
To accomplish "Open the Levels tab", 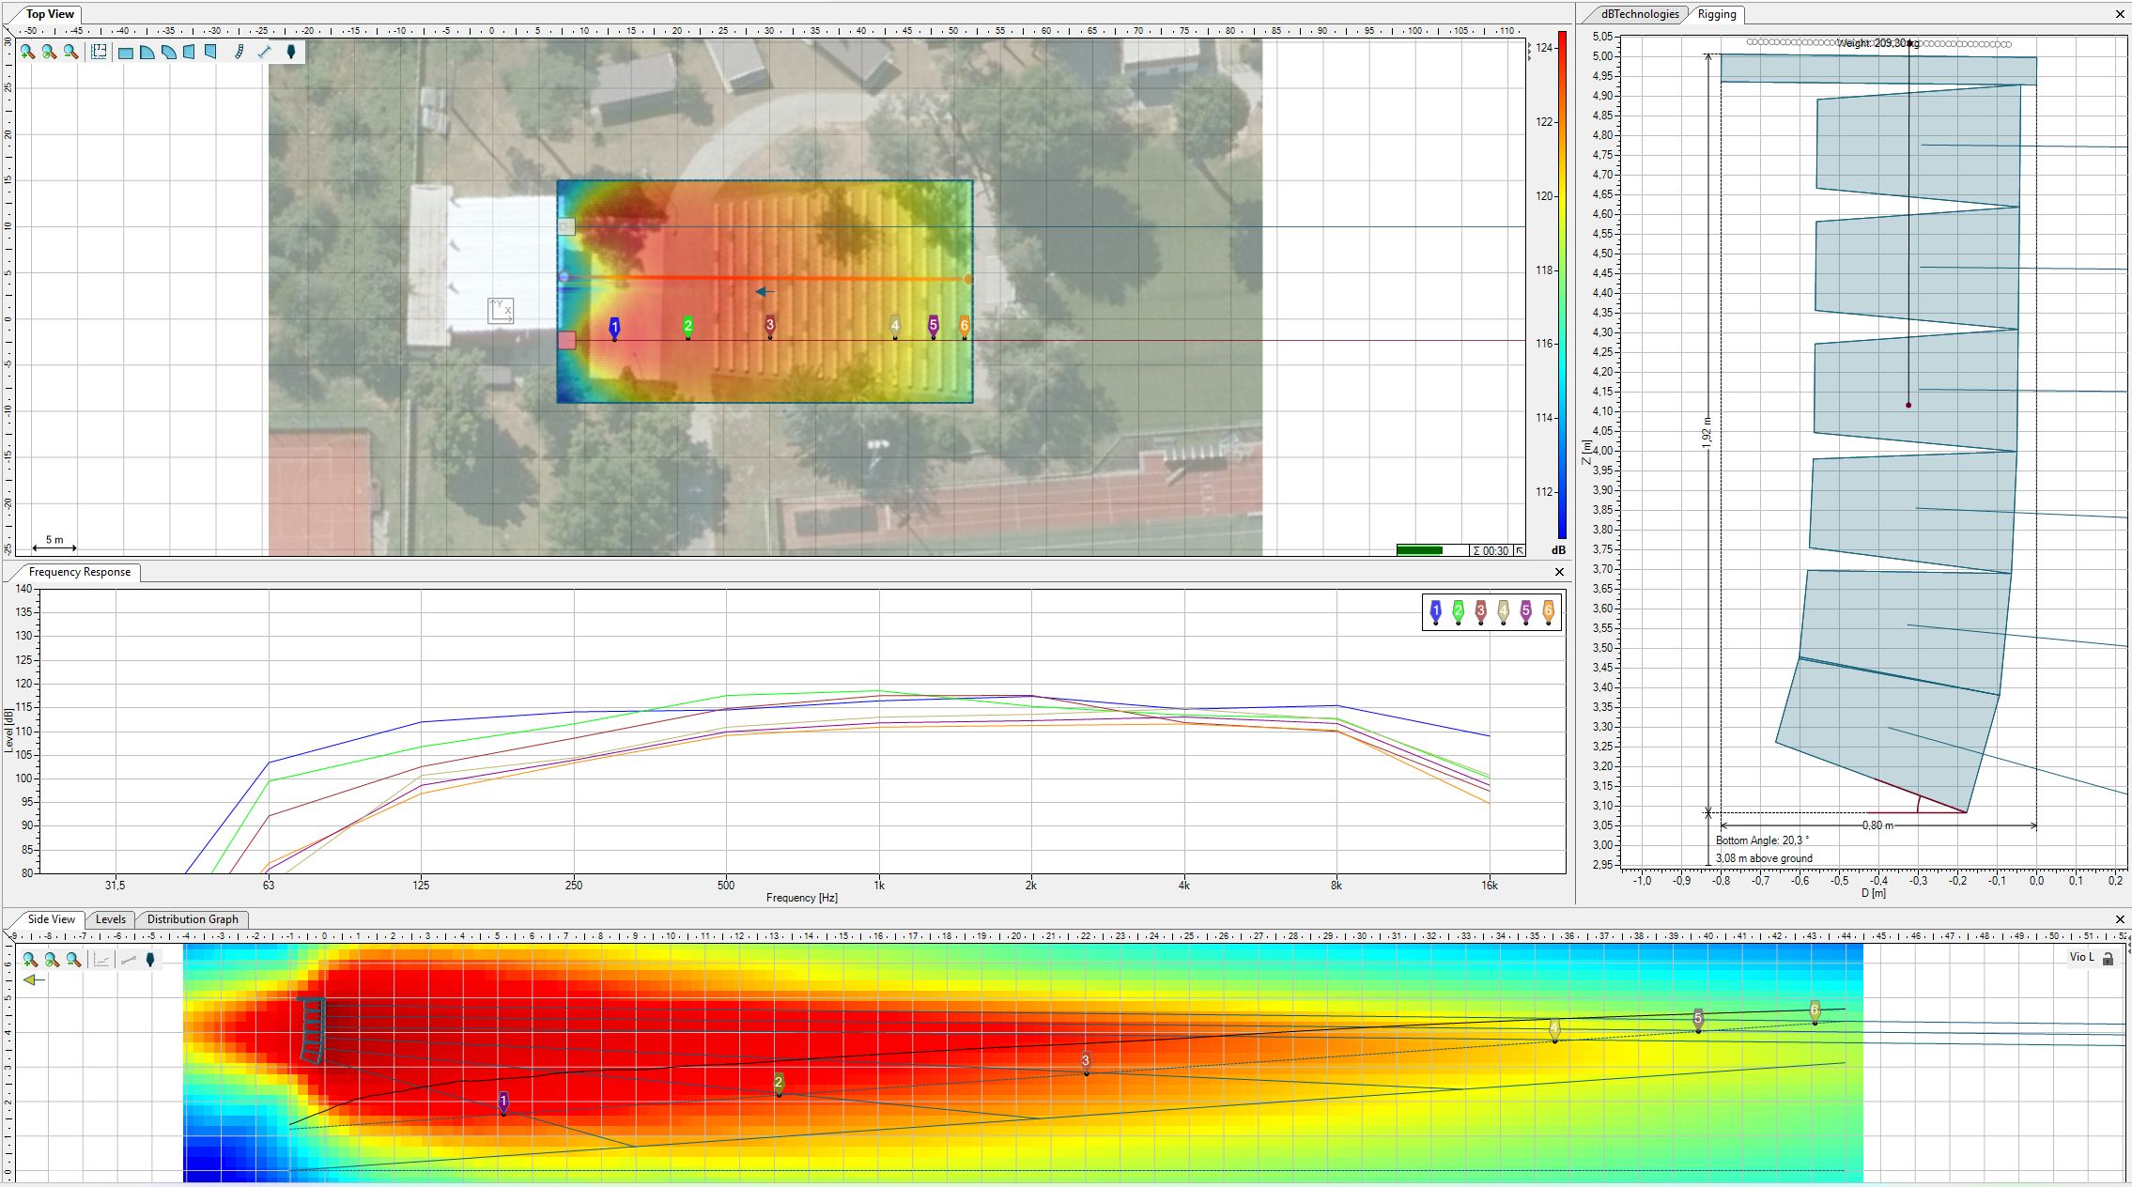I will coord(111,919).
